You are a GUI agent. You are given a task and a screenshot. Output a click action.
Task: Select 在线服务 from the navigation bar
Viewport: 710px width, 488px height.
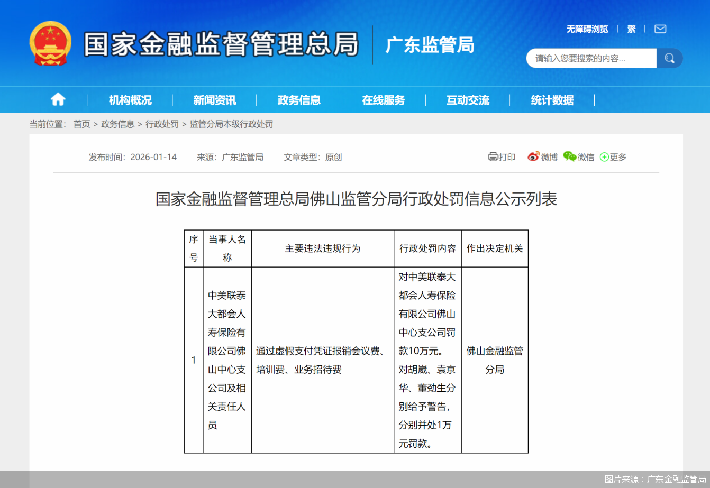[x=383, y=99]
